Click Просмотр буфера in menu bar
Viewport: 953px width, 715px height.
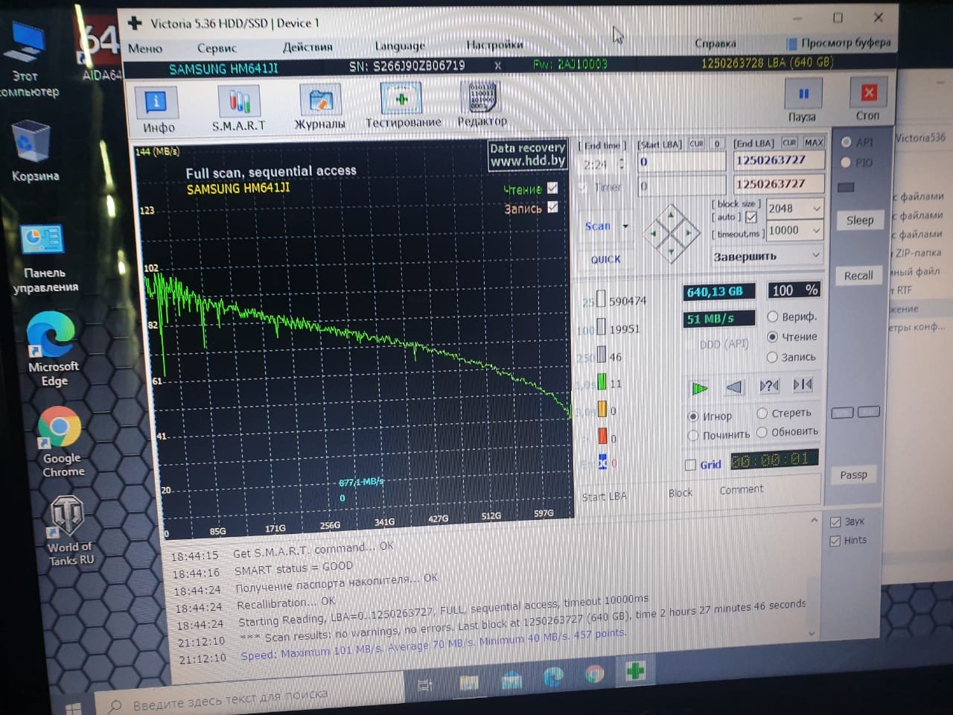click(x=839, y=42)
